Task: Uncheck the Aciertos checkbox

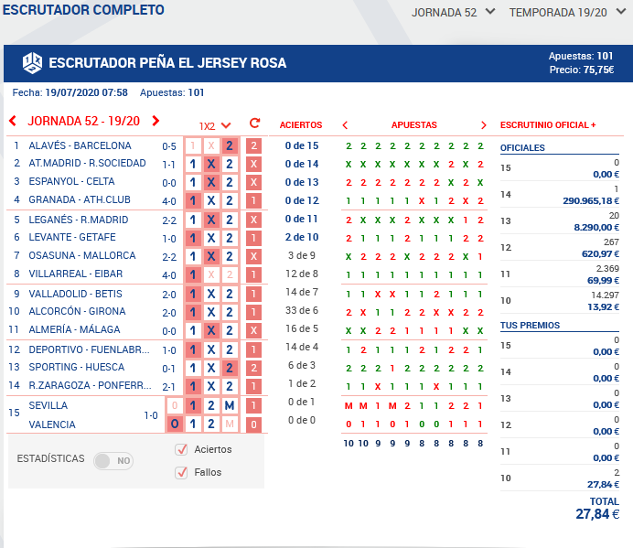Action: [181, 449]
